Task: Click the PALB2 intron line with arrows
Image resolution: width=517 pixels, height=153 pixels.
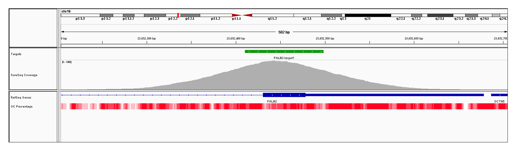Action: (162, 95)
